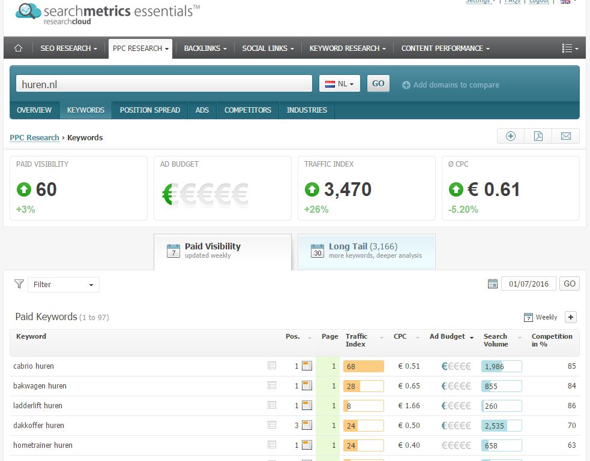Send report via envelope icon
The image size is (590, 461).
tap(565, 136)
